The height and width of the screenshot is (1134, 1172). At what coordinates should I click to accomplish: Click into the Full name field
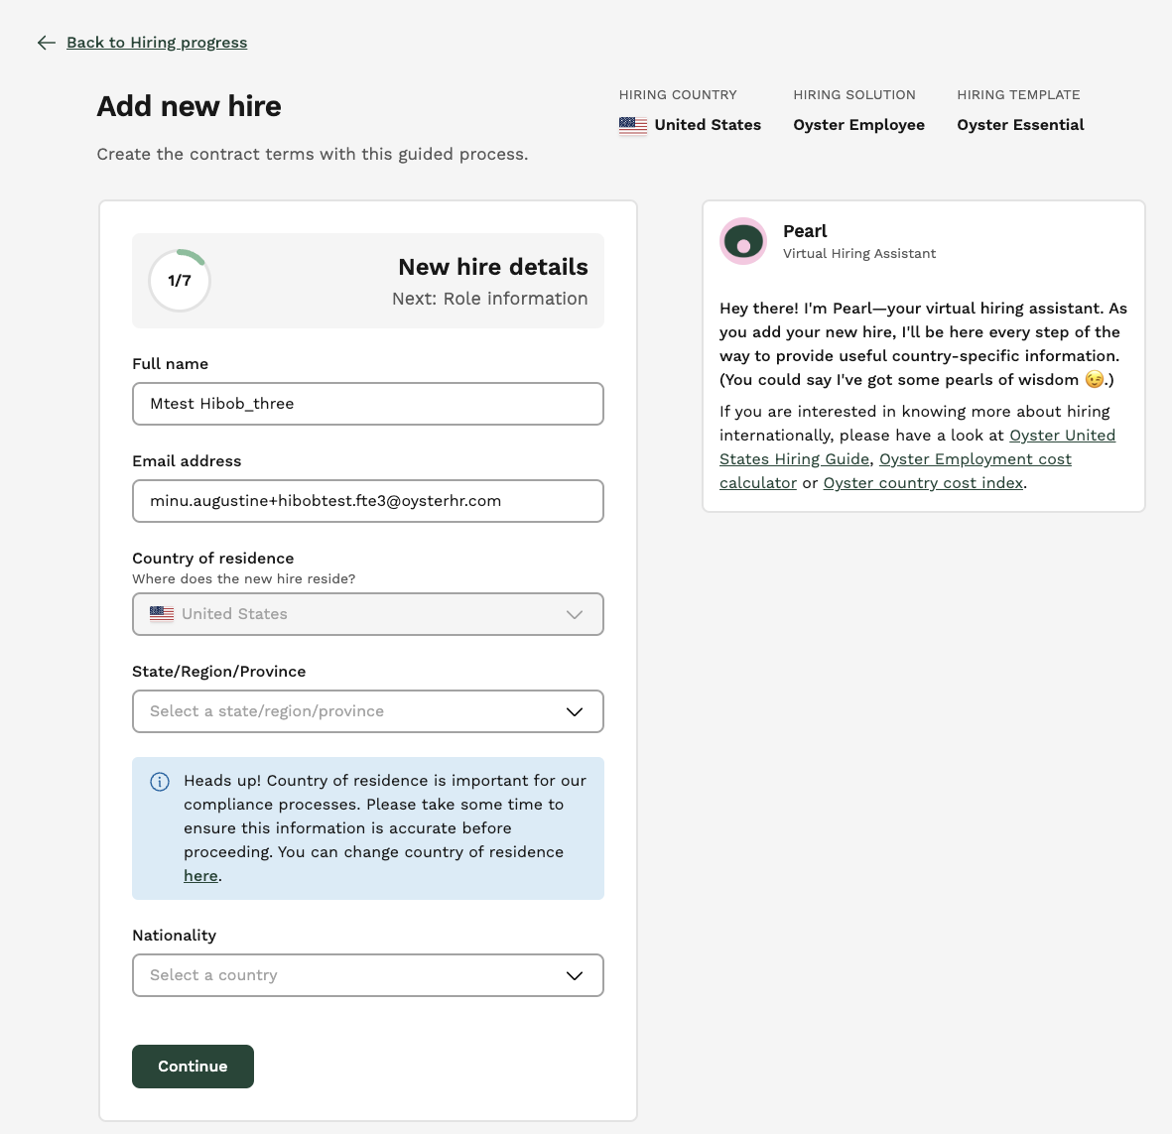pyautogui.click(x=368, y=404)
